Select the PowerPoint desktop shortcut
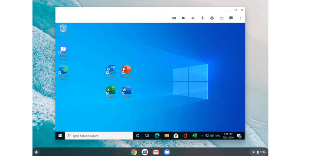Viewport: 313px width, 156px height. (126, 71)
